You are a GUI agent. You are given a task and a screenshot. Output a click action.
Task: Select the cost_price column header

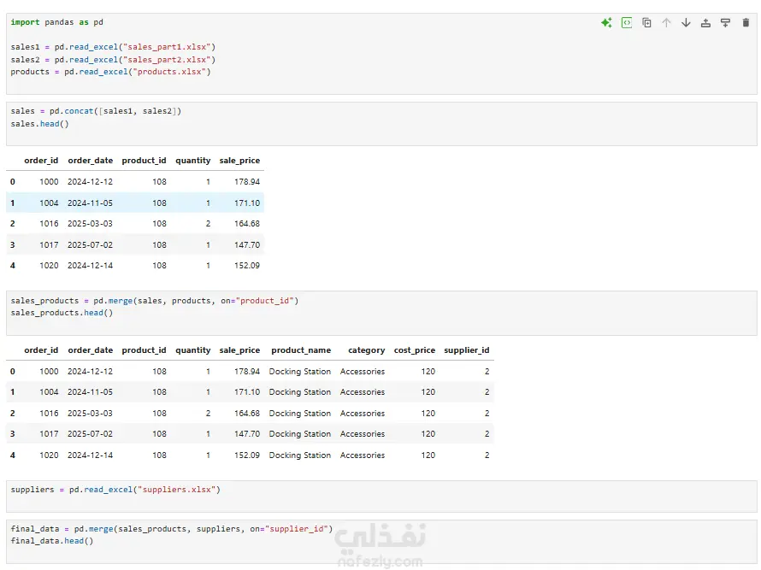coord(415,350)
